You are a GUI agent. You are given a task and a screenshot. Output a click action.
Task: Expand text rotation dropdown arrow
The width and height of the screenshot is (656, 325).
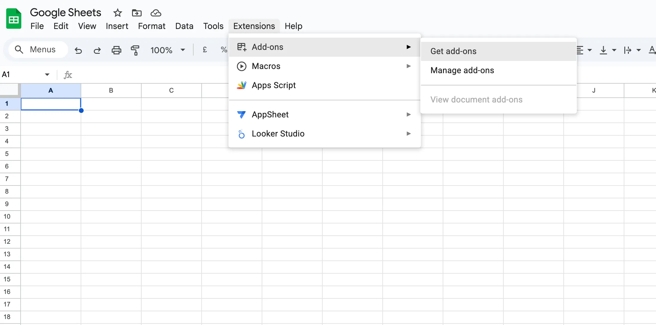pyautogui.click(x=639, y=50)
